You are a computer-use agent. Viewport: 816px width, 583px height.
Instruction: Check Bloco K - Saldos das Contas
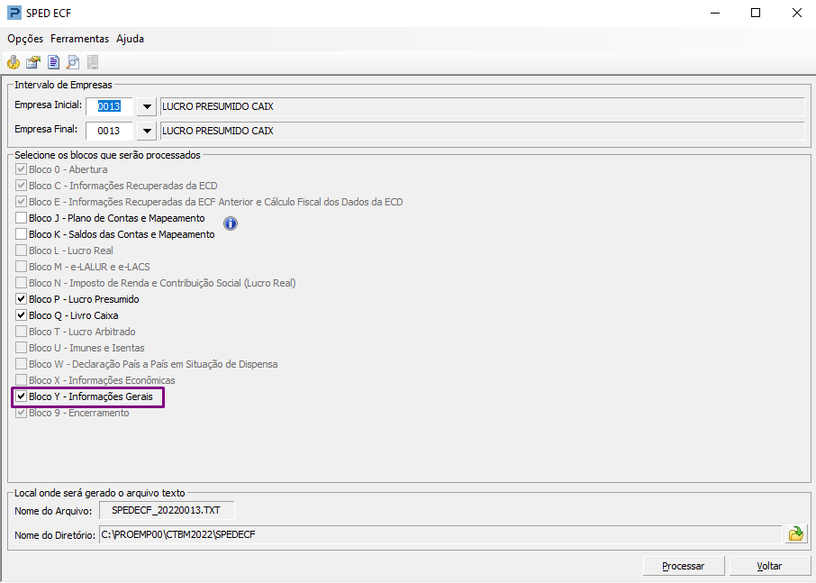[x=21, y=233]
